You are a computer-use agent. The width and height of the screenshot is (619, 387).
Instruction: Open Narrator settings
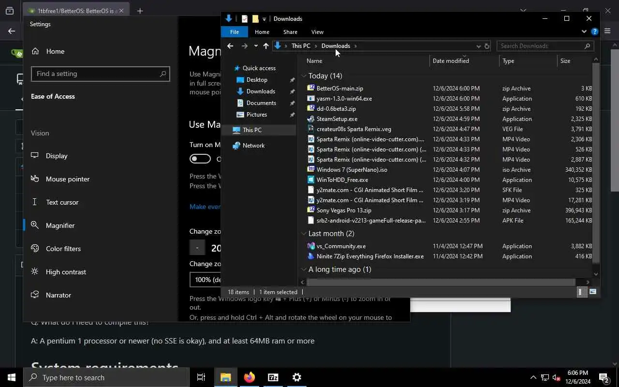(59, 295)
